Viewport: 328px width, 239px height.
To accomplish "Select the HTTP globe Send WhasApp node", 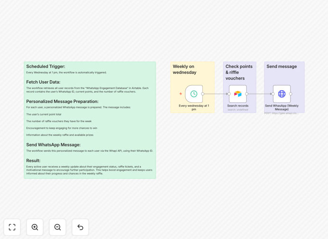I will 282,94.
